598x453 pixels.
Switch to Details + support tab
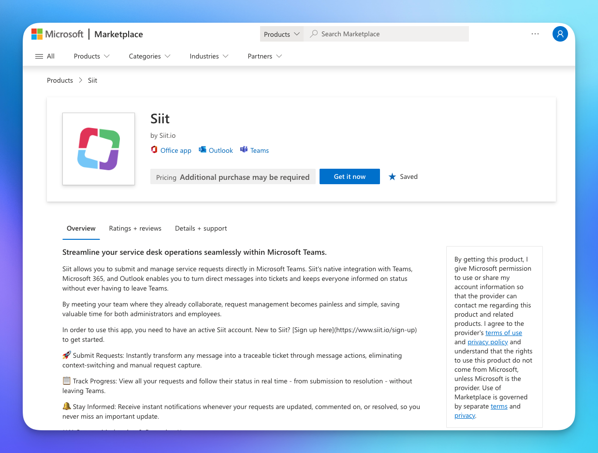[201, 228]
